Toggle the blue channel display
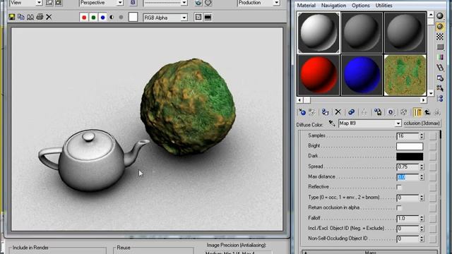452x254 pixels. point(102,18)
